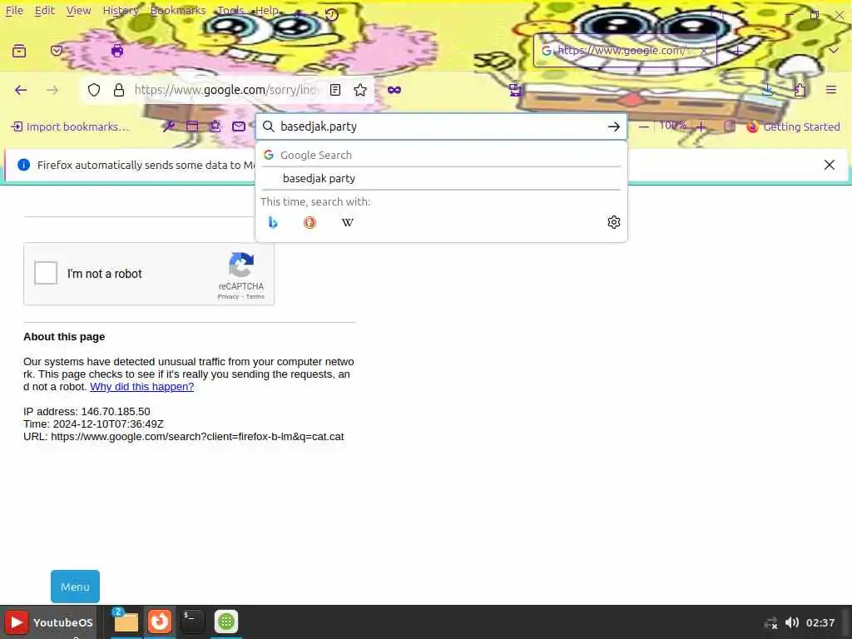Open a new tab with plus
This screenshot has height=639, width=852.
tap(737, 51)
